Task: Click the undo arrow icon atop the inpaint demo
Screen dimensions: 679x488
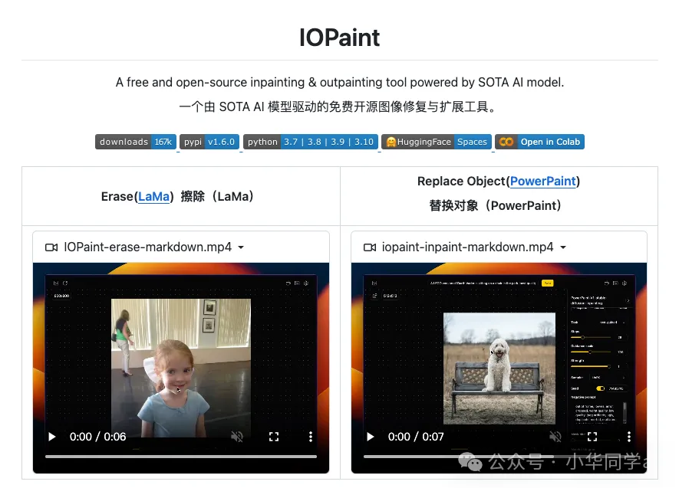Action: [x=606, y=282]
